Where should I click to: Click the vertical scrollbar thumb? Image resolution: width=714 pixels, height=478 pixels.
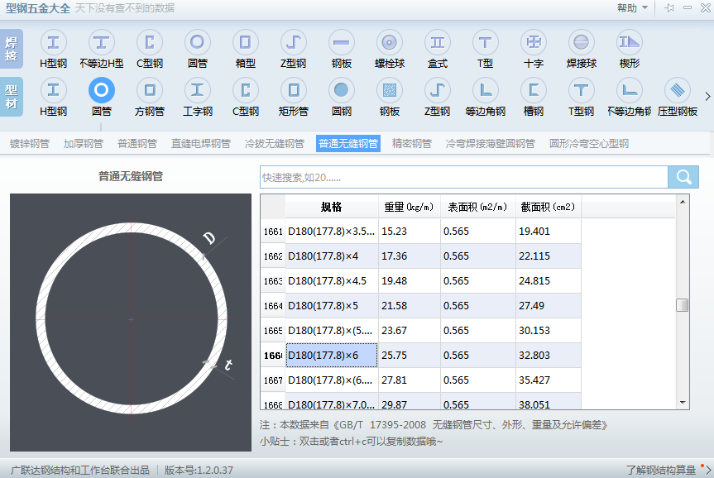point(682,305)
